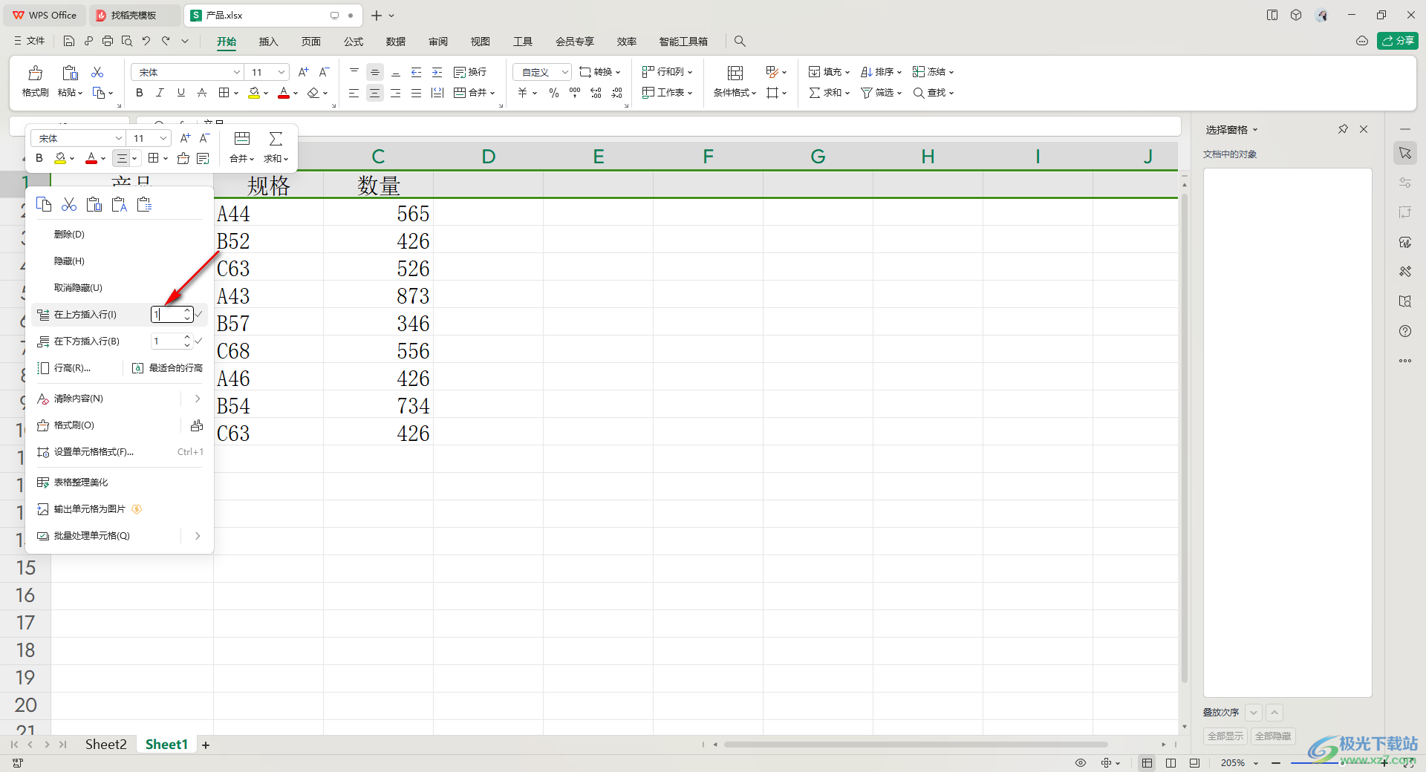Toggle middle vertical alignment in ribbon
This screenshot has width=1426, height=772.
pos(375,72)
